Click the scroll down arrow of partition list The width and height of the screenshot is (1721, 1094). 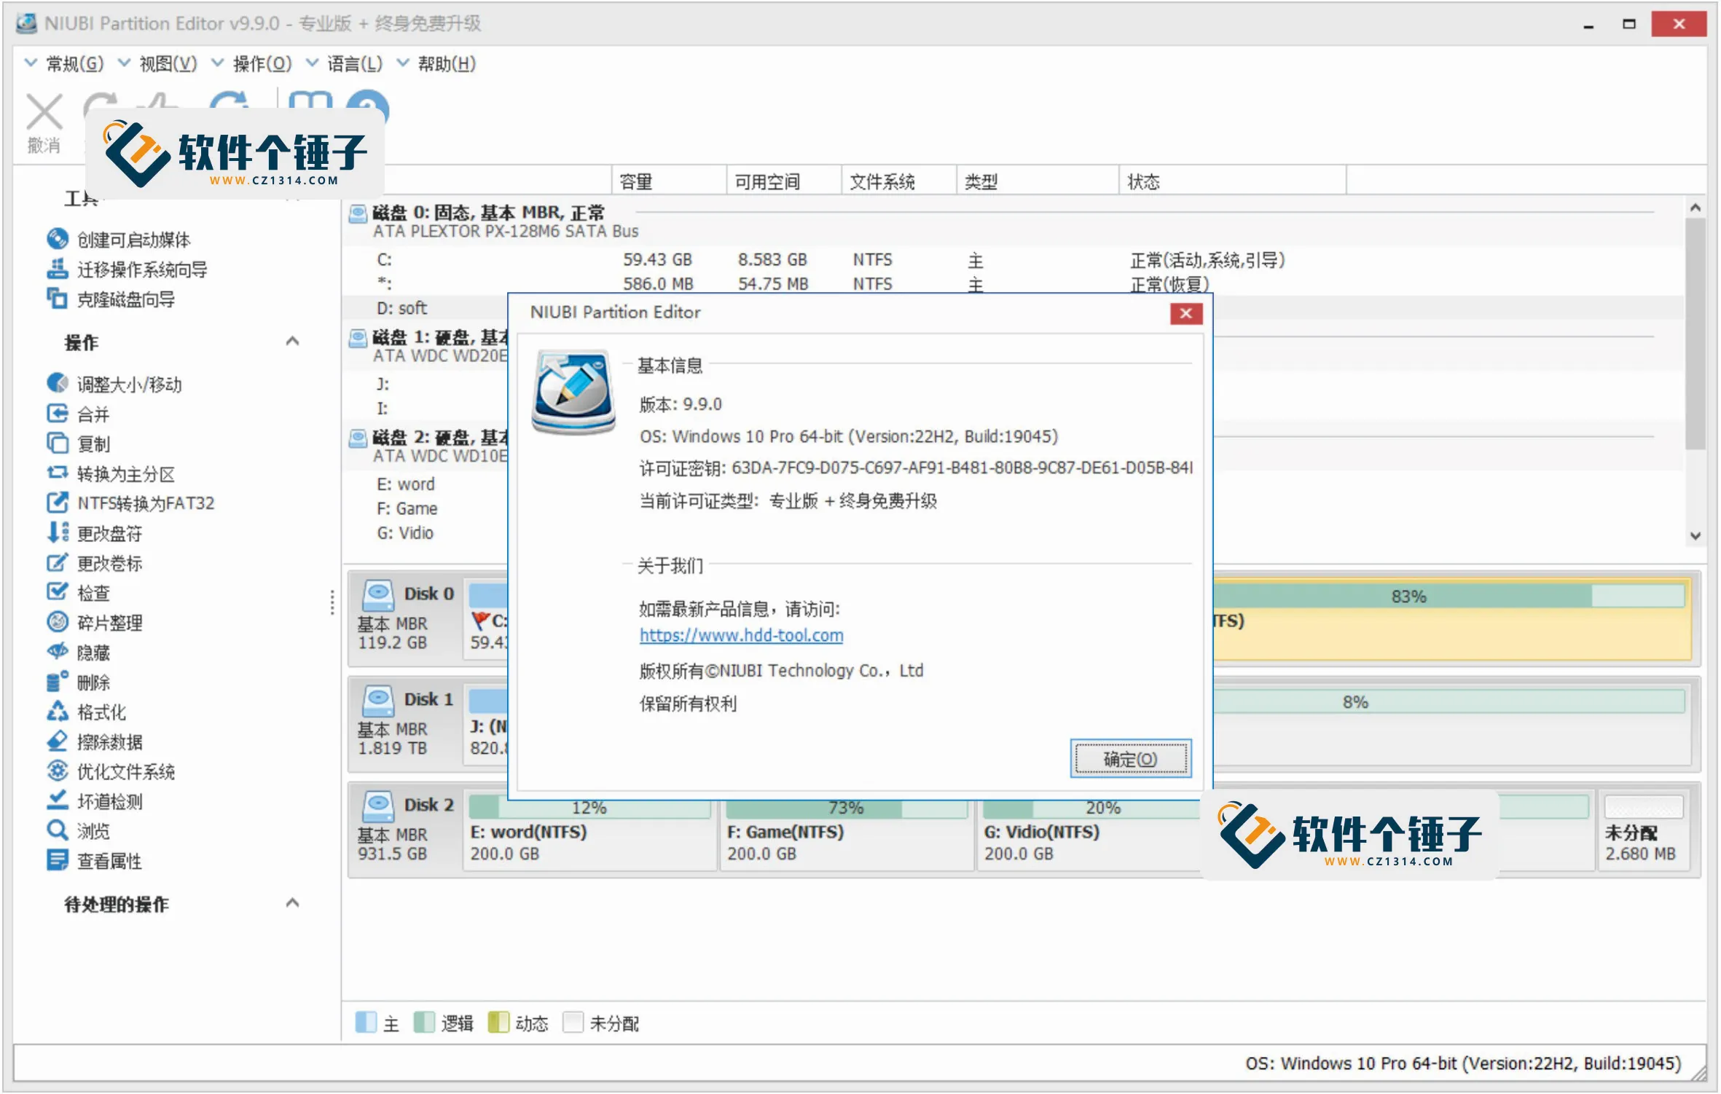pyautogui.click(x=1695, y=535)
